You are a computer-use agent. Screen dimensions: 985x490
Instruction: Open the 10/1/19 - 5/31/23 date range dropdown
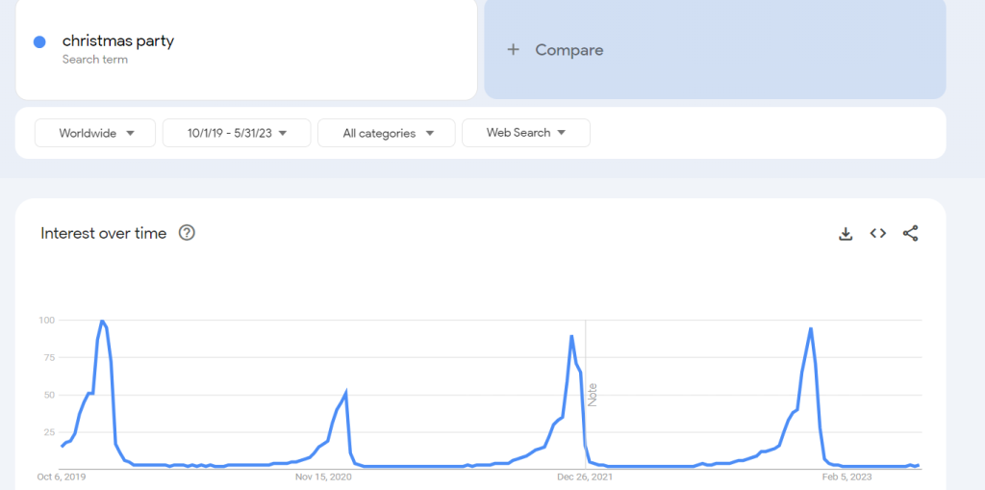[237, 133]
